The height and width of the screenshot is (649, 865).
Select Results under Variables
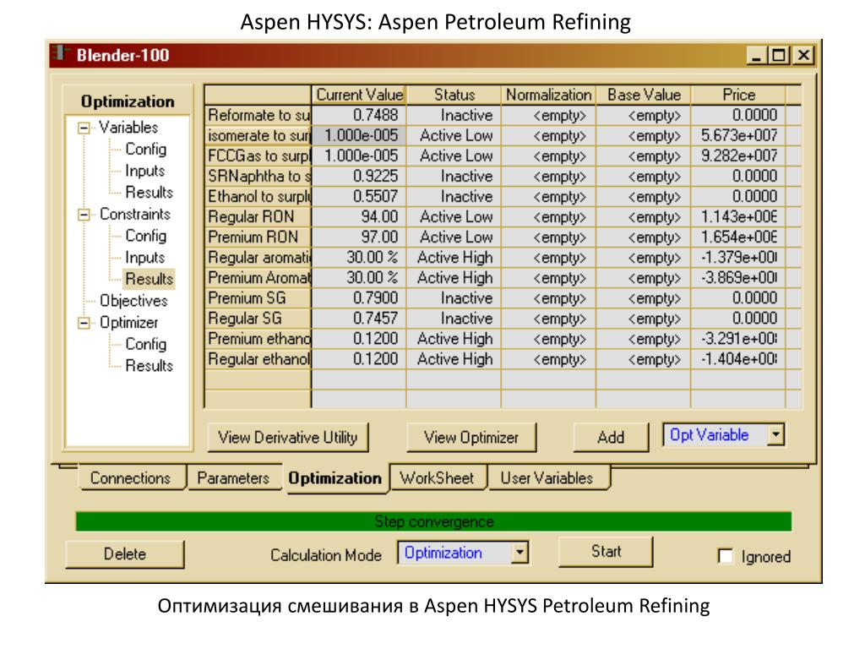coord(149,193)
